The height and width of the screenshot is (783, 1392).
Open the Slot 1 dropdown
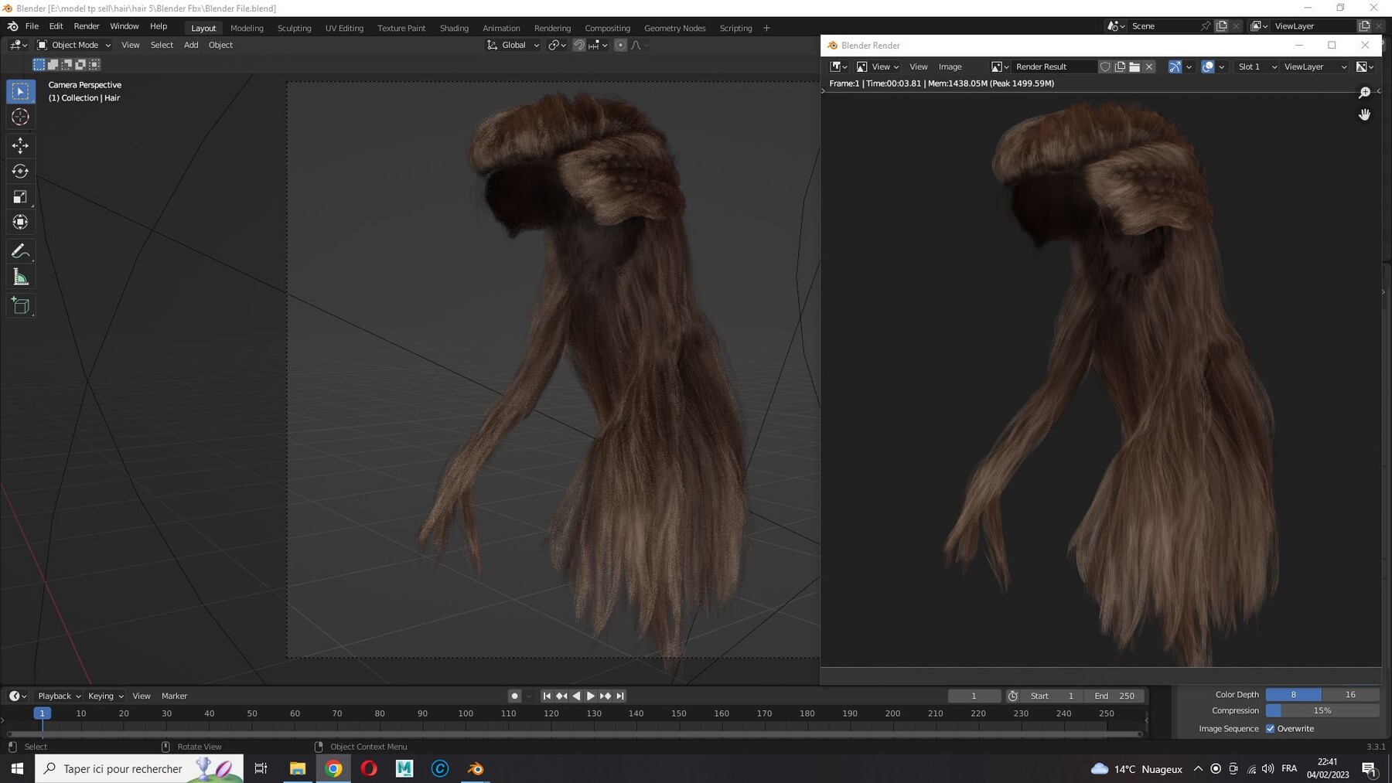(1256, 66)
